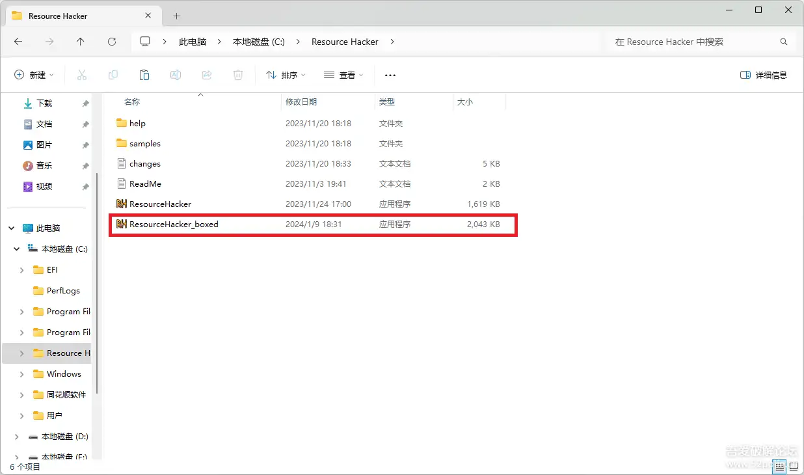Expand the 用户 folder node
Screen dimensions: 804x475
point(22,416)
